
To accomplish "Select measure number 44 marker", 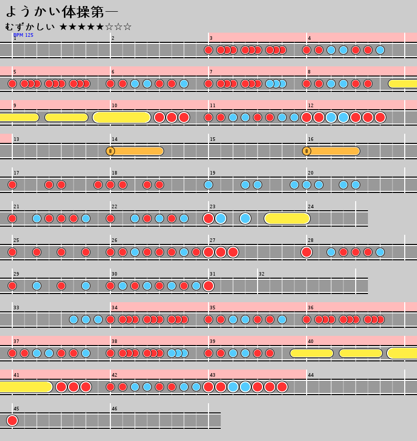I will (311, 375).
